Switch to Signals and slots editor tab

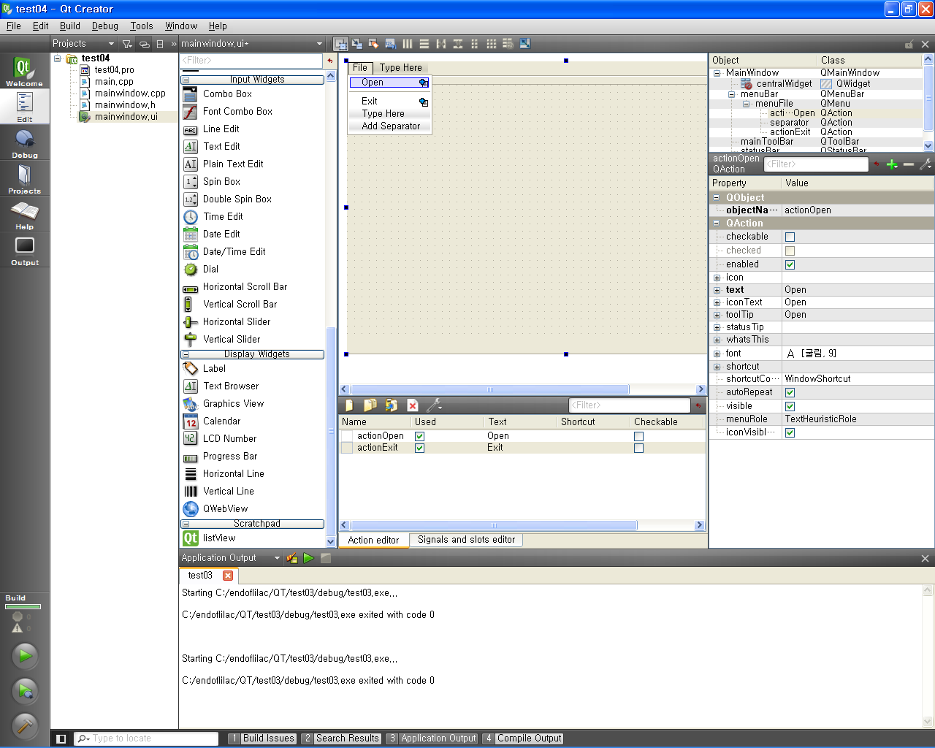pyautogui.click(x=466, y=540)
